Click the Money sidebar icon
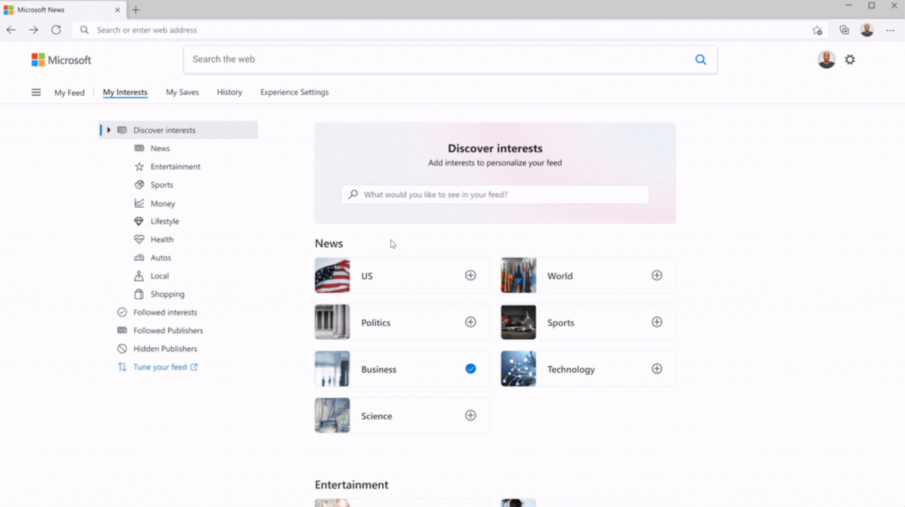 [x=140, y=202]
